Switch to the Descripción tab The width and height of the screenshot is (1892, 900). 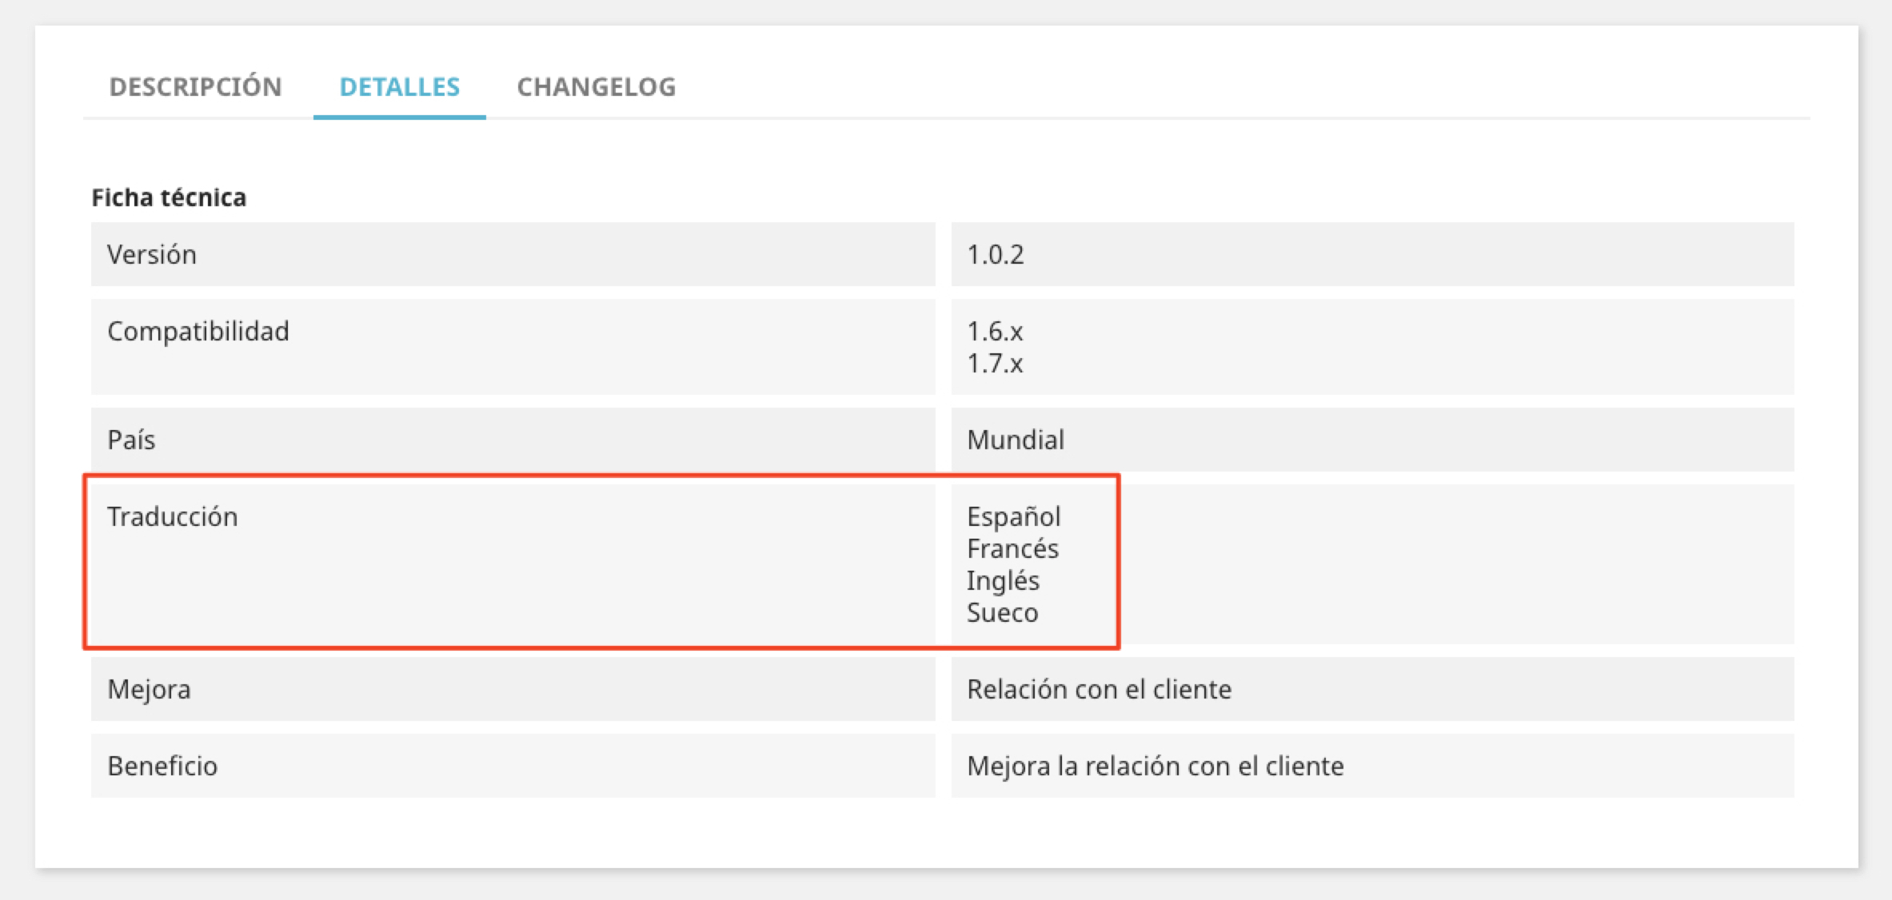(195, 86)
